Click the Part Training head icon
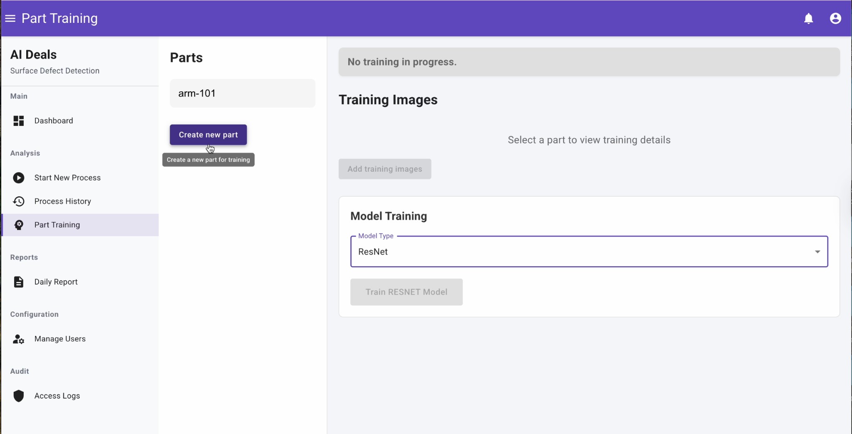The image size is (852, 434). tap(19, 225)
